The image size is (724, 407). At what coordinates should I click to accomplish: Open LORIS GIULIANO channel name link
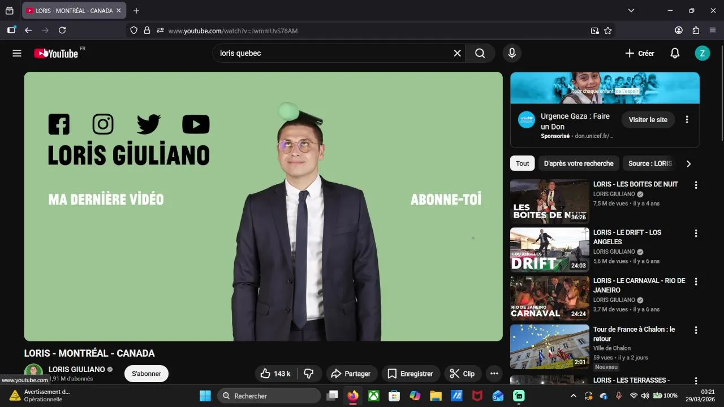pyautogui.click(x=77, y=369)
